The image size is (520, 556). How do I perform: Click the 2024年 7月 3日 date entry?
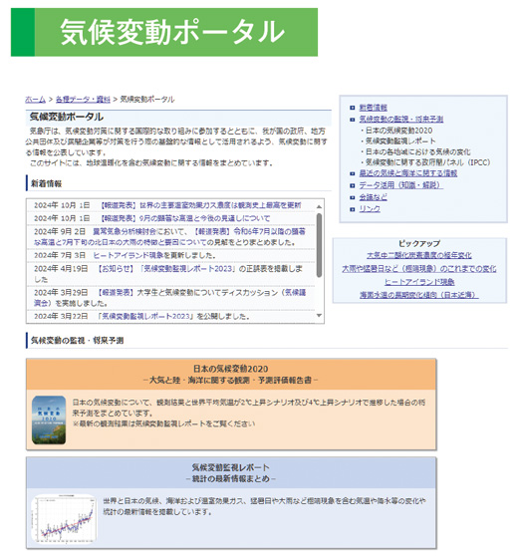pyautogui.click(x=60, y=256)
